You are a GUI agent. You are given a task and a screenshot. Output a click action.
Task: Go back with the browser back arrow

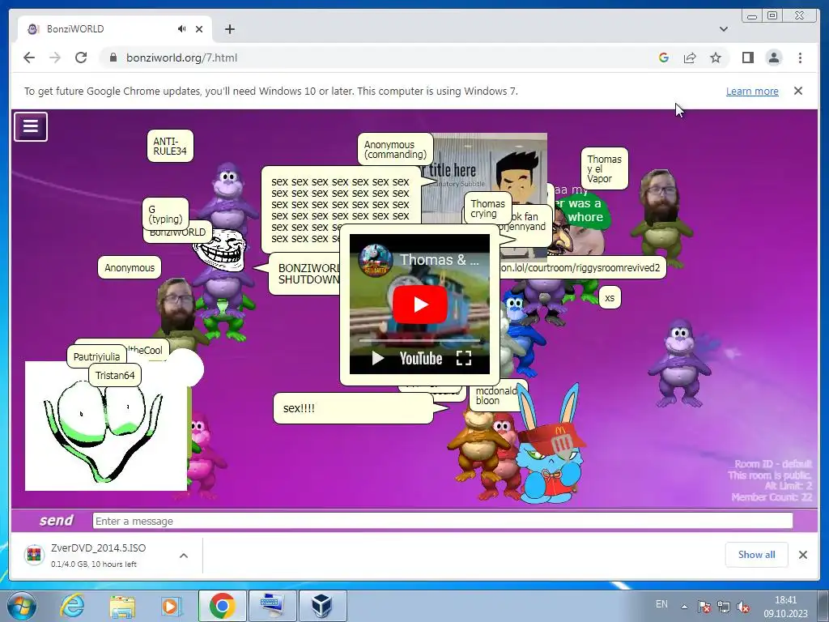pyautogui.click(x=29, y=58)
